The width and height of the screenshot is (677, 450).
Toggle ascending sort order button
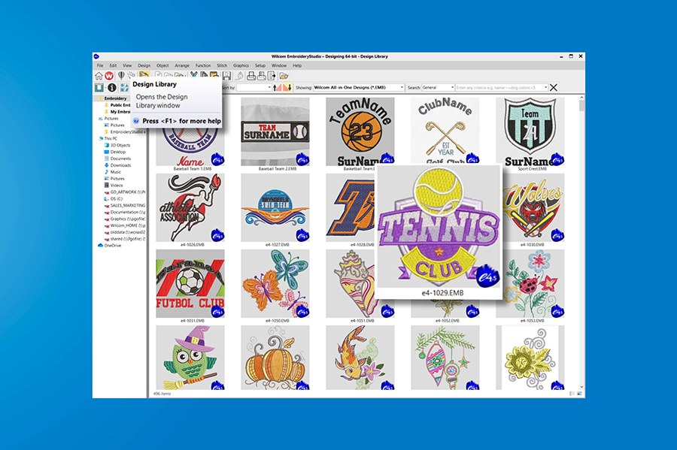(x=277, y=88)
